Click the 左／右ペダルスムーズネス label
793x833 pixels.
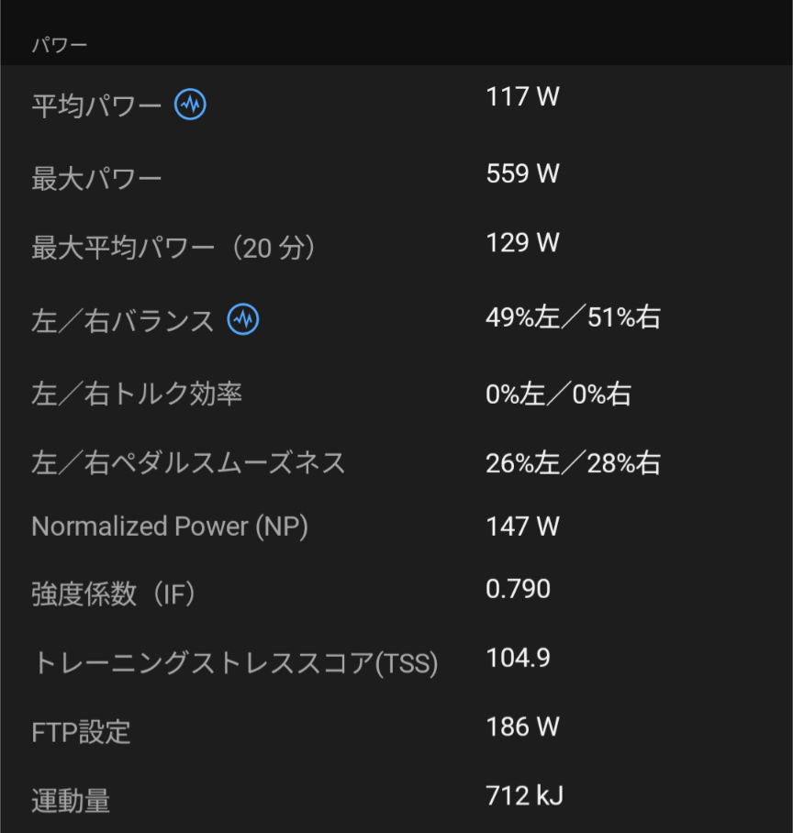[x=188, y=462]
